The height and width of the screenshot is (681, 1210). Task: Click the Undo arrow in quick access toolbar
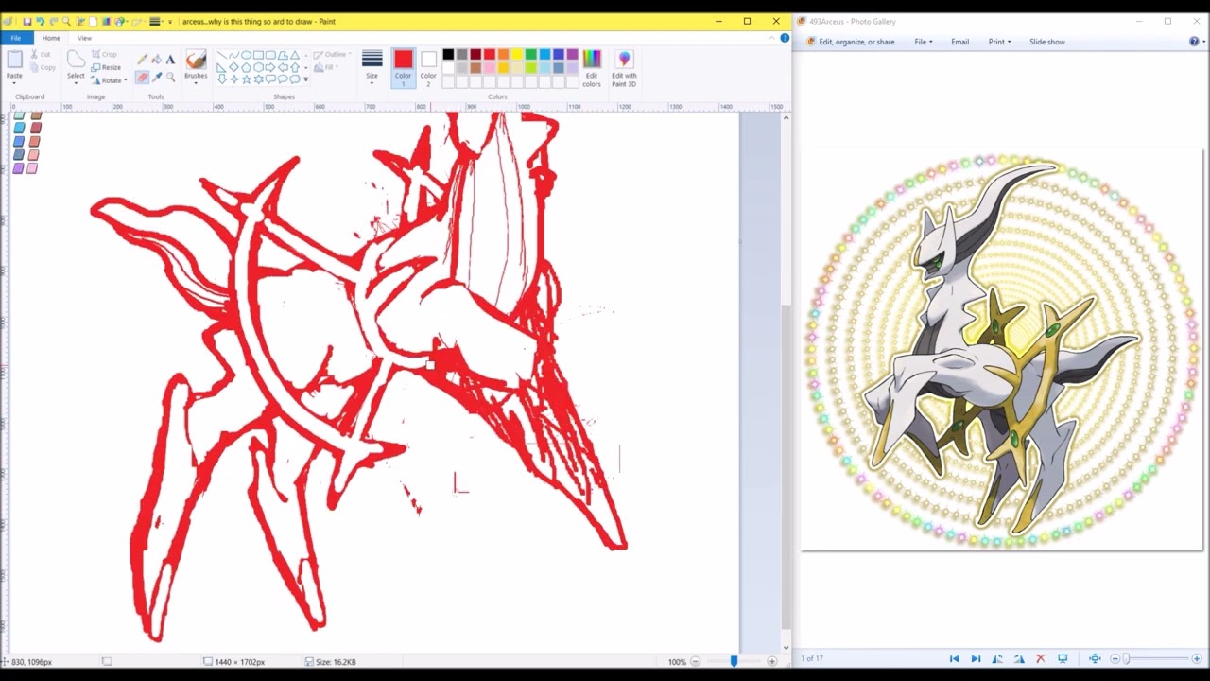coord(40,21)
